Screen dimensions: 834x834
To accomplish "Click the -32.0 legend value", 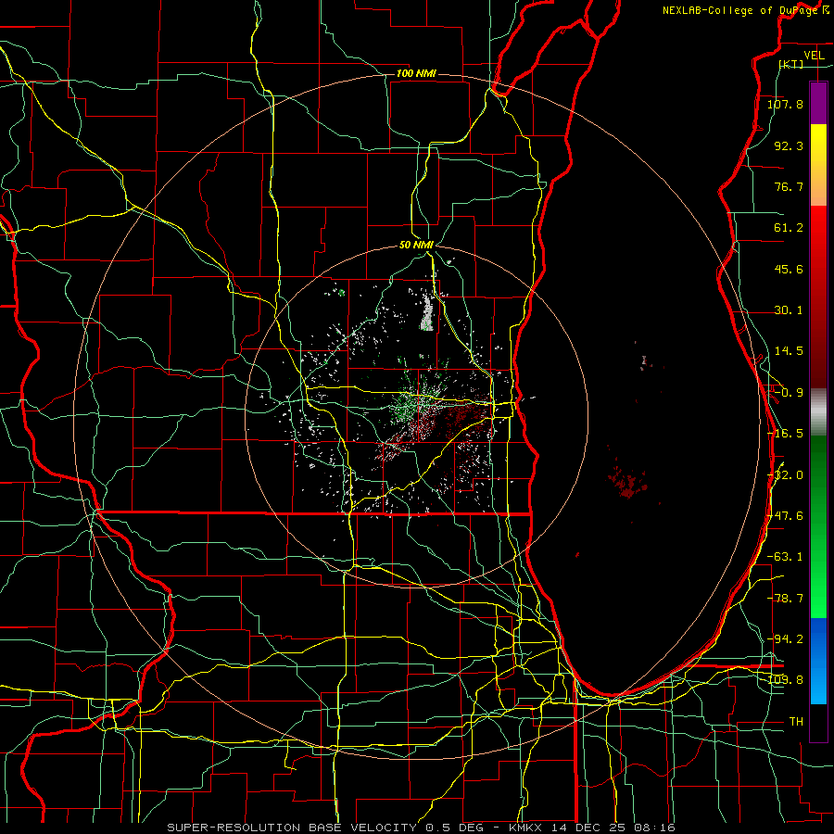I will pyautogui.click(x=785, y=475).
